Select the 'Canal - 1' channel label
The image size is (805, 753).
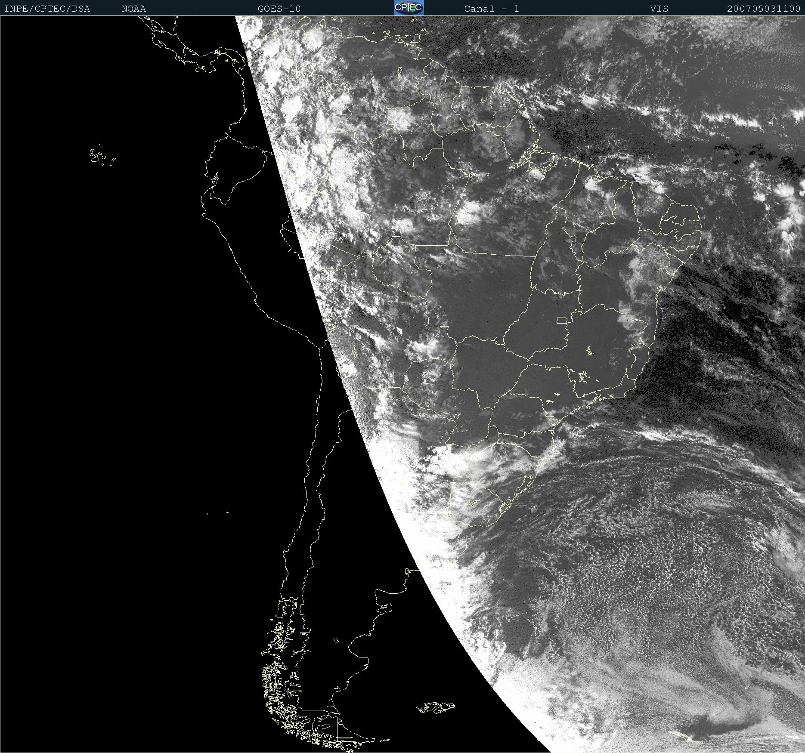492,9
